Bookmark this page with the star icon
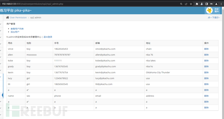Screen dimensions: 224x119 click(191, 4)
